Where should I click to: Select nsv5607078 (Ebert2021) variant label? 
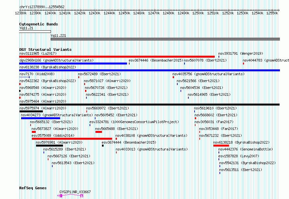205,60
